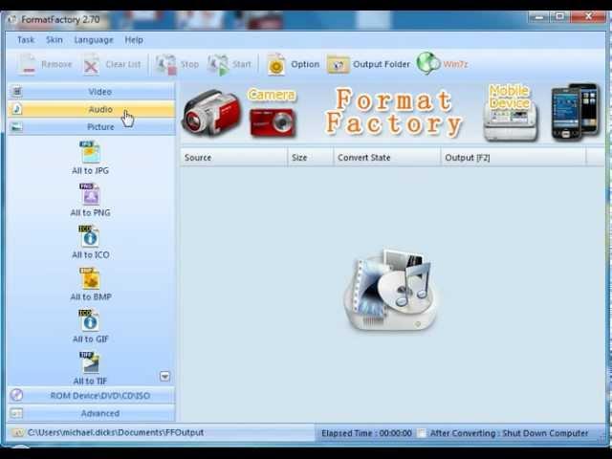
Task: Click the Camera banner label
Action: pos(272,96)
